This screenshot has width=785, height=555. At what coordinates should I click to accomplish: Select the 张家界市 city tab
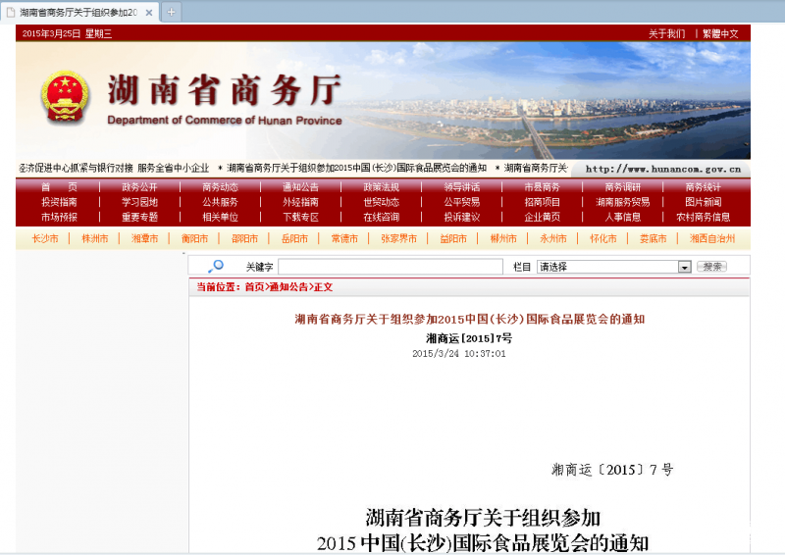coord(398,238)
